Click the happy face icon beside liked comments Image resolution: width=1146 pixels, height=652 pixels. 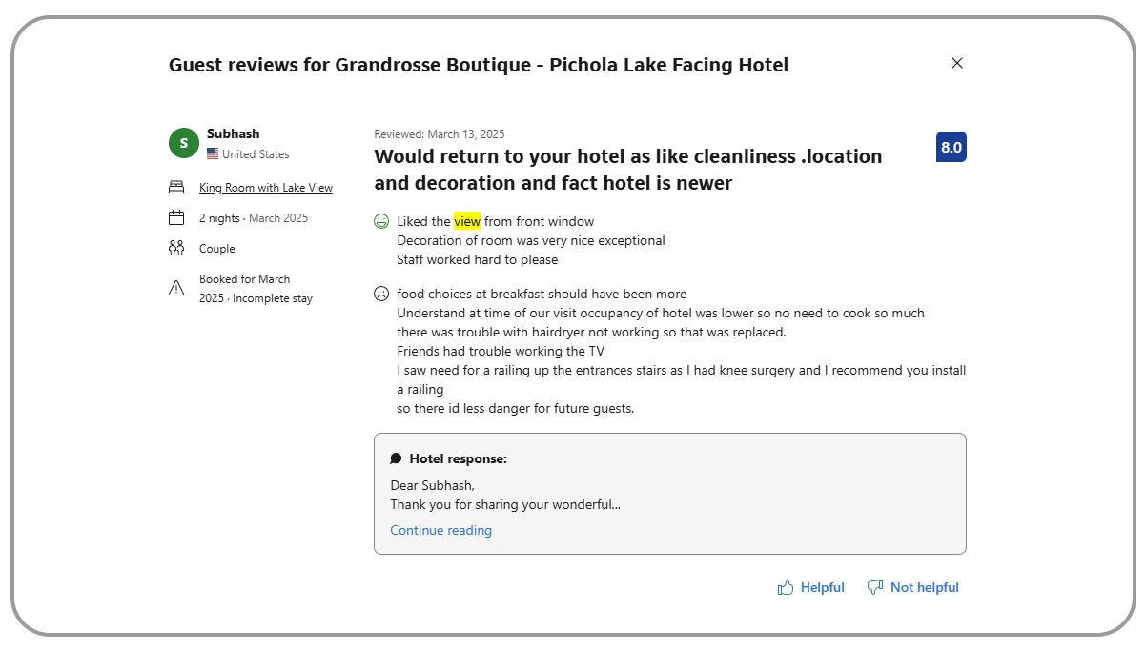tap(381, 220)
